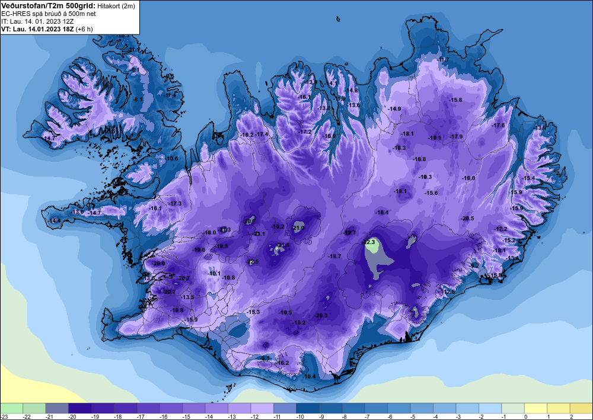Click the -19.6 temperature value in the west
This screenshot has height=420, width=593.
pyautogui.click(x=199, y=249)
